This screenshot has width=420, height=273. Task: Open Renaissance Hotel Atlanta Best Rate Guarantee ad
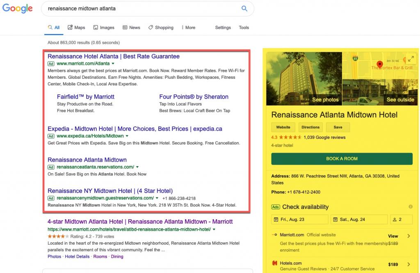[114, 56]
